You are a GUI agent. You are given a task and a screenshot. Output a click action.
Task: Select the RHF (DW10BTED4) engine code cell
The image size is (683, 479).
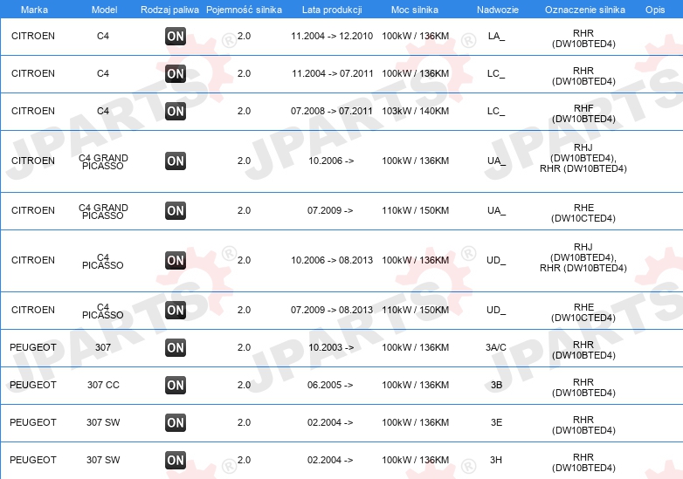click(583, 113)
